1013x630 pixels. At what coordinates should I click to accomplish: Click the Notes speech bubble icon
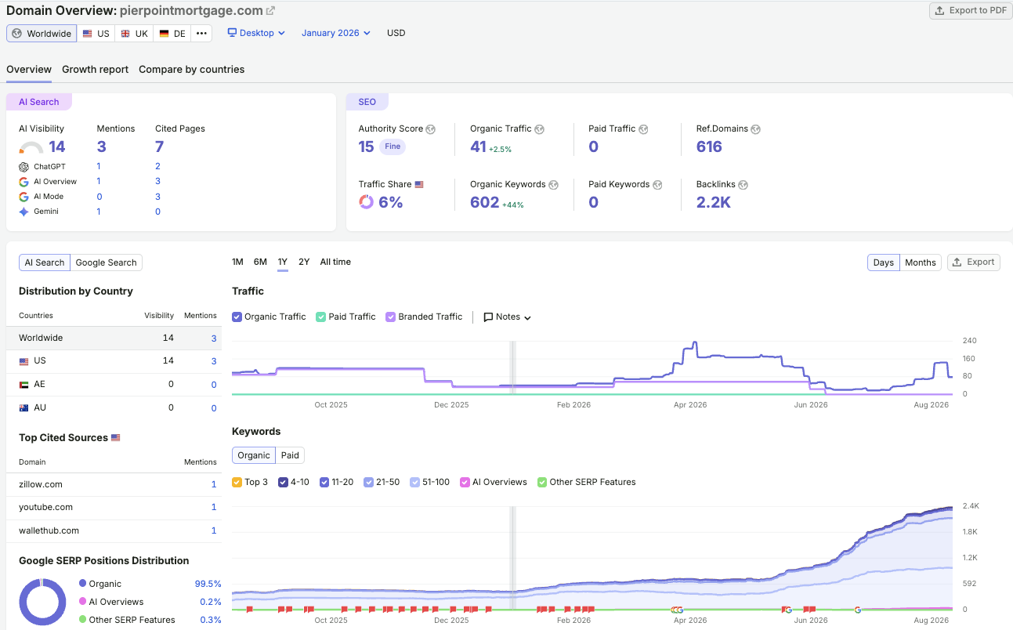click(488, 317)
